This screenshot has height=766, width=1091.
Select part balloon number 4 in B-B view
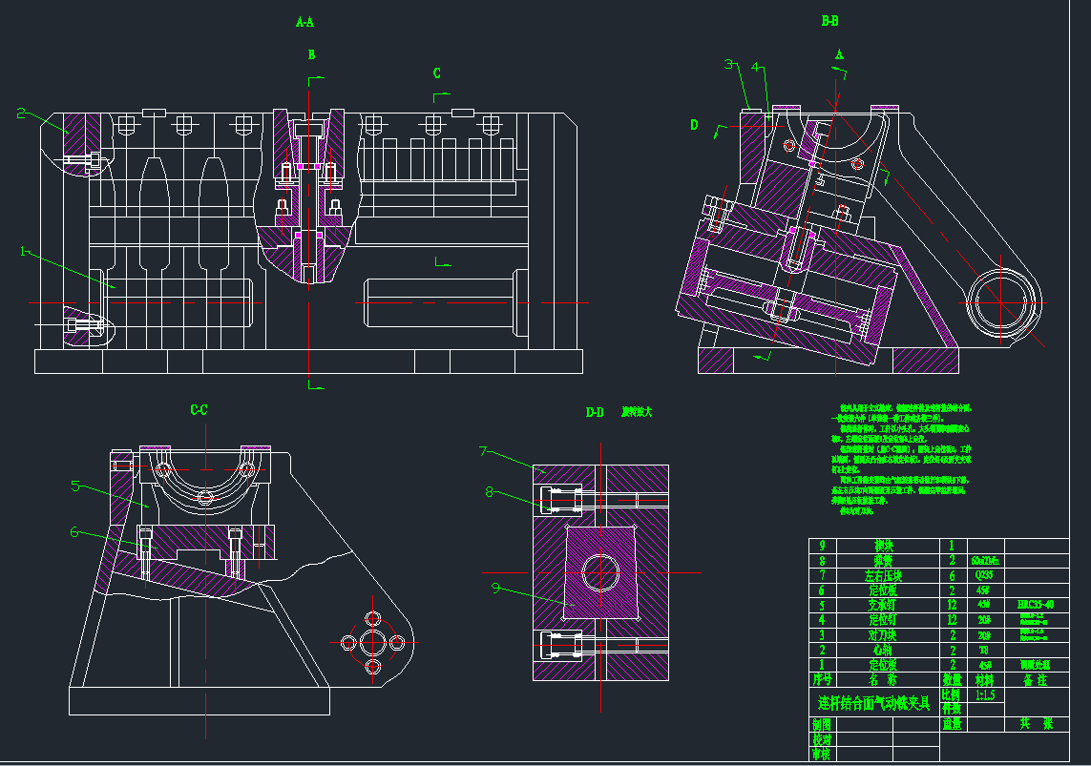pos(755,67)
